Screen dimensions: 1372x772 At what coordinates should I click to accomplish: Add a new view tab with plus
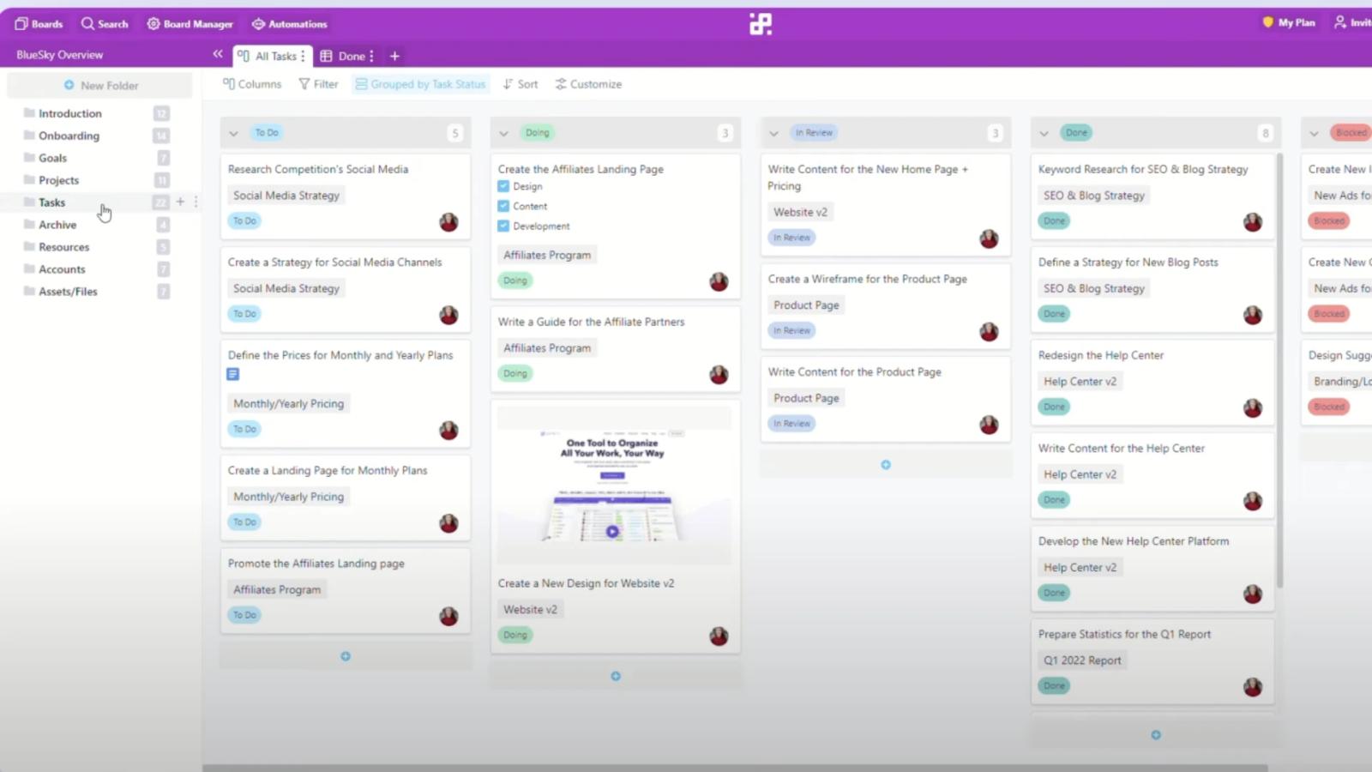pyautogui.click(x=394, y=56)
